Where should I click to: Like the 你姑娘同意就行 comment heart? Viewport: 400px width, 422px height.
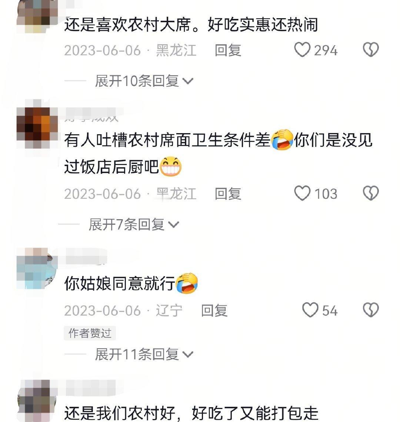pyautogui.click(x=310, y=310)
